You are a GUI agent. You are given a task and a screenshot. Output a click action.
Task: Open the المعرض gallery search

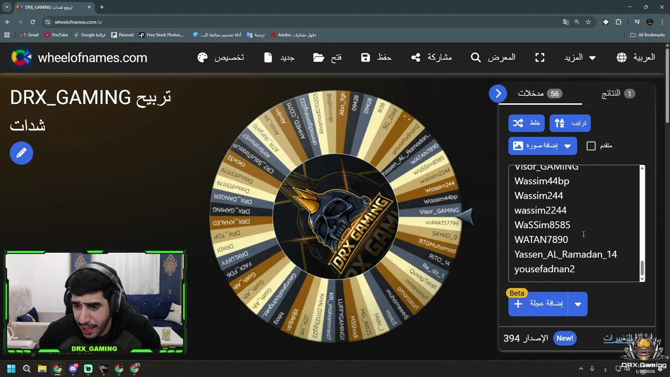(x=493, y=58)
